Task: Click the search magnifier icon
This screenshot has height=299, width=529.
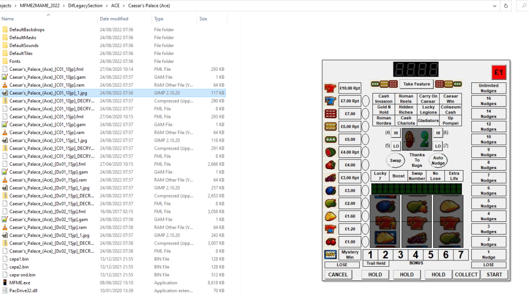Action: 524,6
